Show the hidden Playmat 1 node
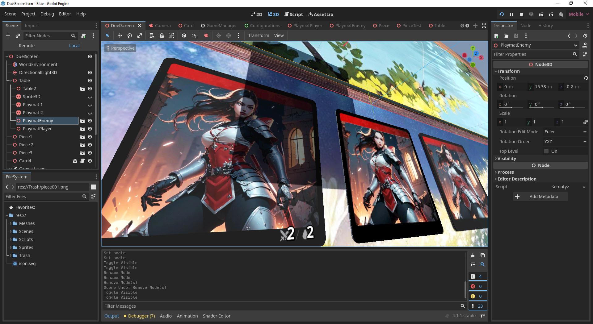Image resolution: width=593 pixels, height=324 pixels. (90, 105)
